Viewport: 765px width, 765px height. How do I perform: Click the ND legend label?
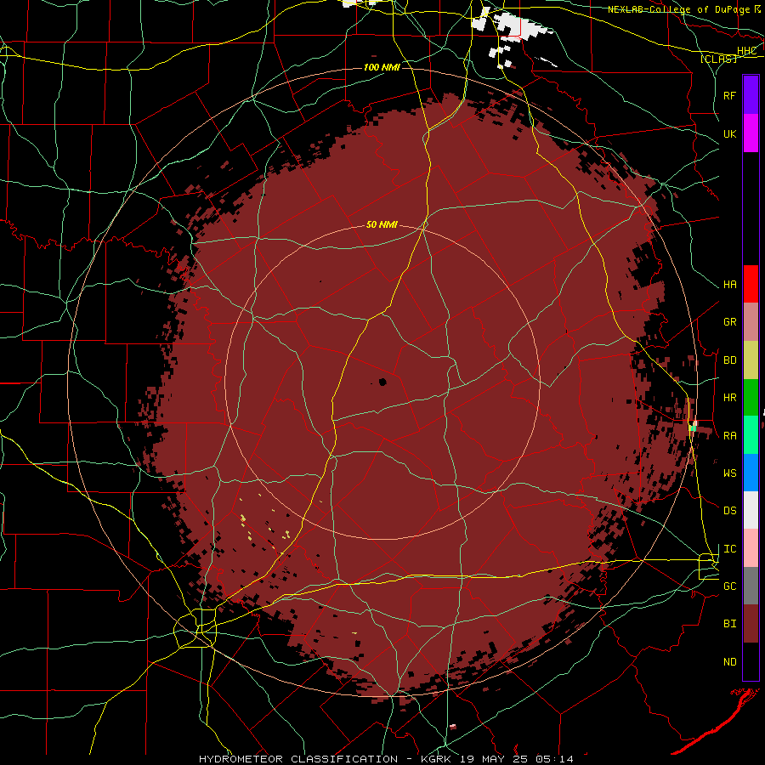[x=729, y=662]
